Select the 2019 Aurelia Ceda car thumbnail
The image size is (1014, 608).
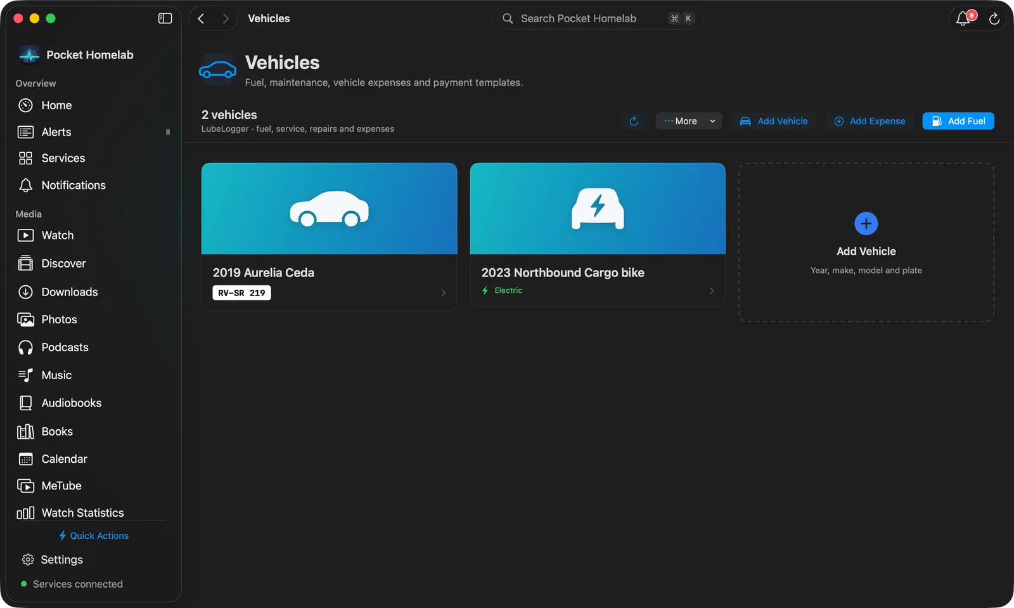329,209
